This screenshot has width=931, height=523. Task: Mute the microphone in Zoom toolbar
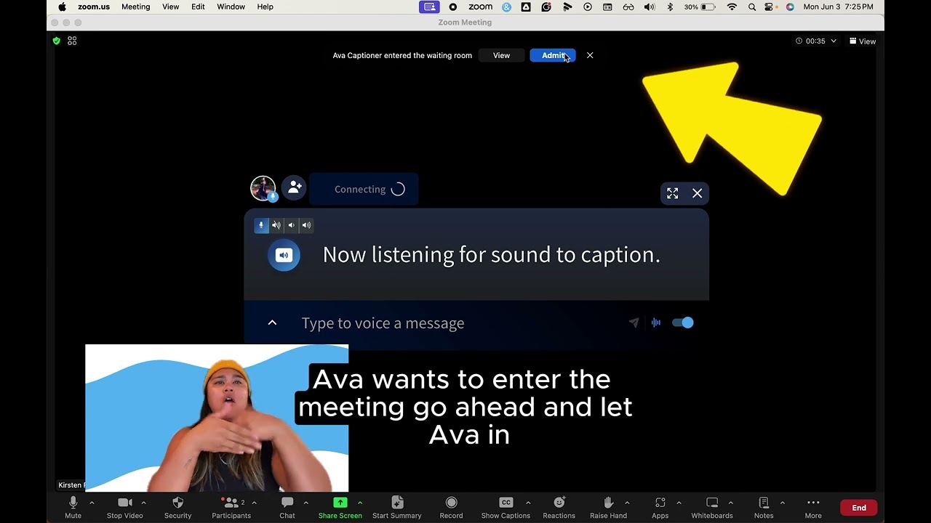coord(73,507)
